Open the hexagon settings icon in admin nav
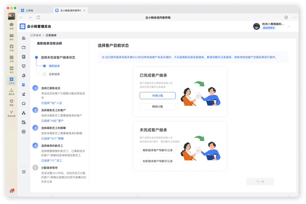Image resolution: width=306 pixels, height=204 pixels. (23, 132)
